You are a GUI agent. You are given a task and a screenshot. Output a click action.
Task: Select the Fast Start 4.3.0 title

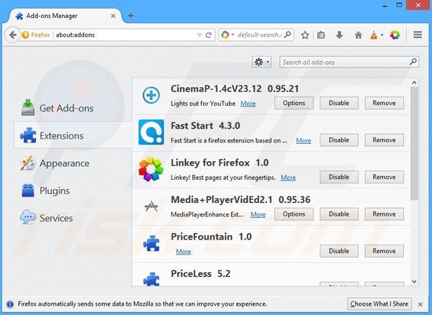[205, 126]
